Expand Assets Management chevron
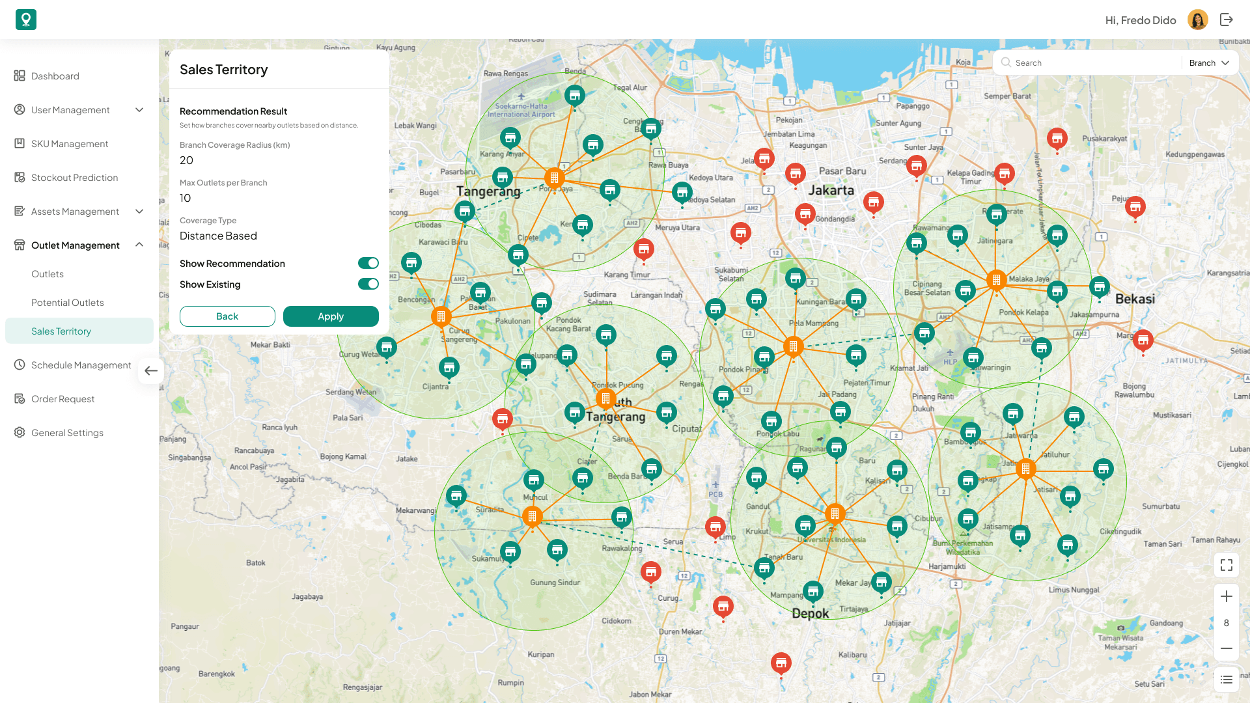This screenshot has width=1250, height=703. point(139,212)
